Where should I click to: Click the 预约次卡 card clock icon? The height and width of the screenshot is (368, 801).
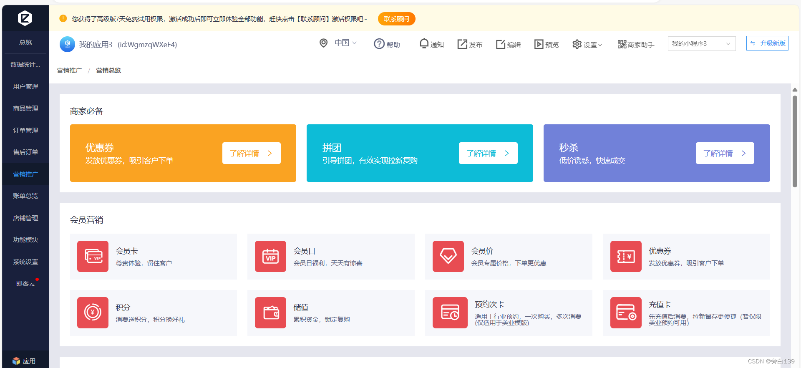click(x=450, y=313)
